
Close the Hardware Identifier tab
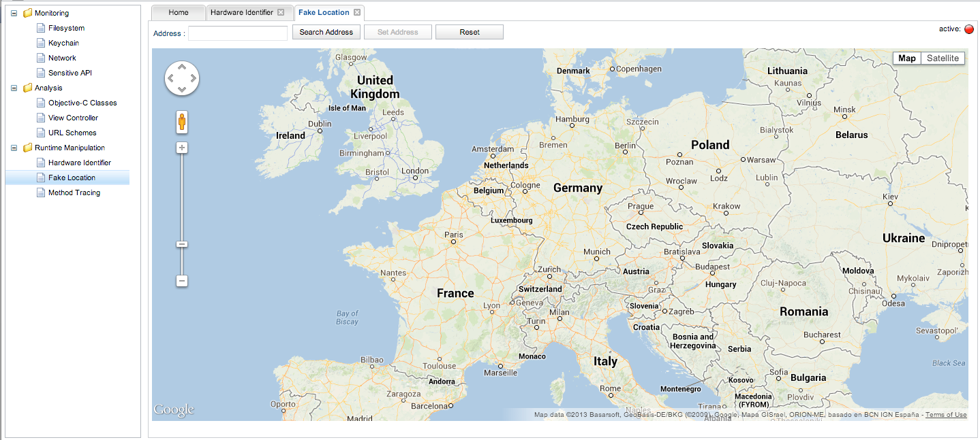tap(281, 12)
